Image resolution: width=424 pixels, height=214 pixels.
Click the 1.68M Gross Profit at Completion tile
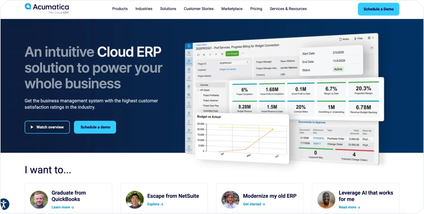(272, 91)
